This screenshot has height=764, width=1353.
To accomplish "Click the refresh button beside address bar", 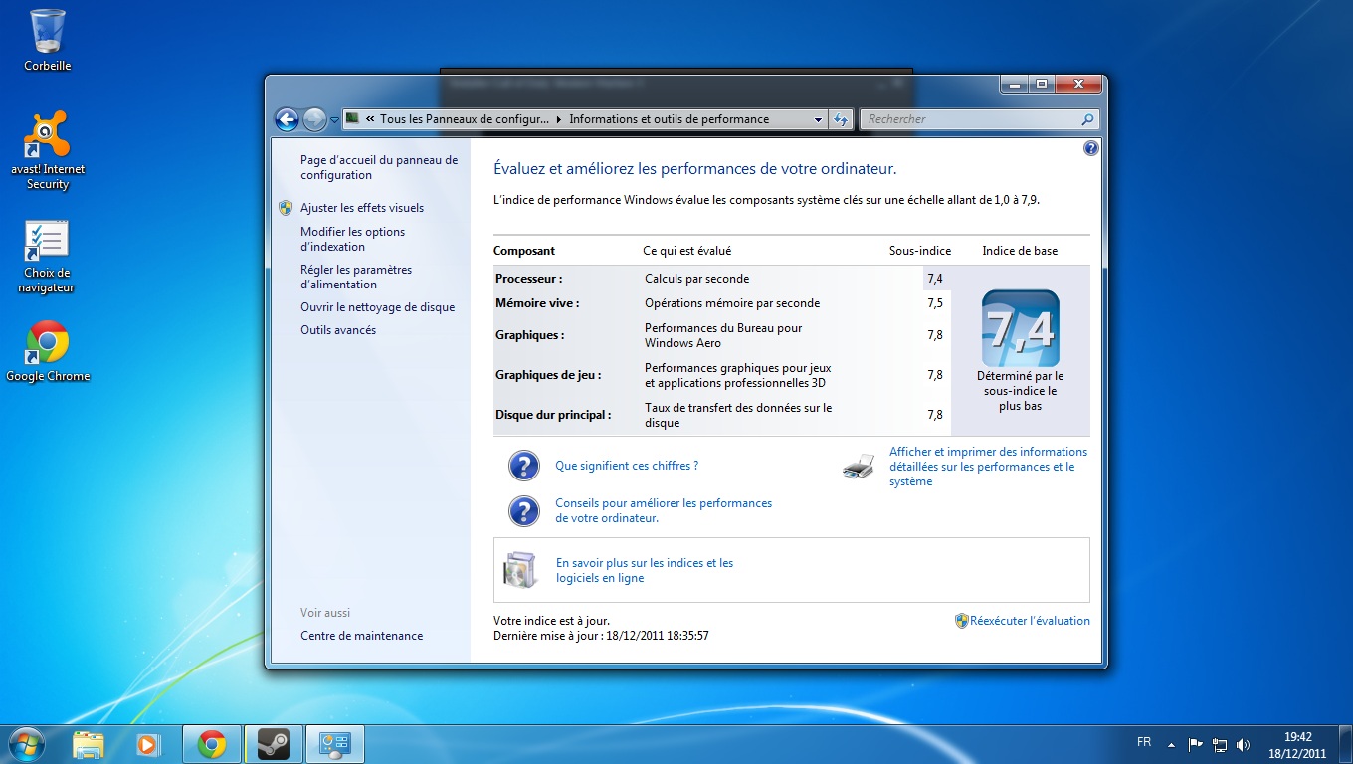I will [x=841, y=119].
